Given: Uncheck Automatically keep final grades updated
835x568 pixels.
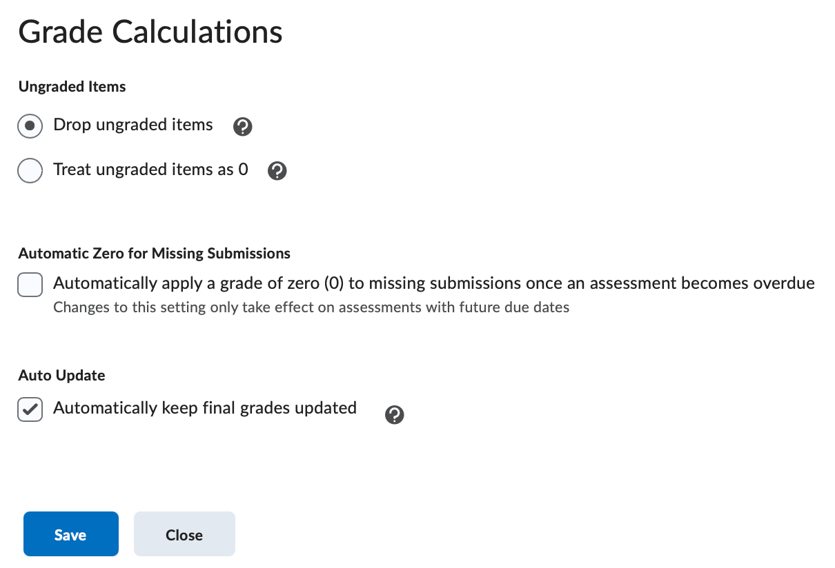Looking at the screenshot, I should click(30, 409).
